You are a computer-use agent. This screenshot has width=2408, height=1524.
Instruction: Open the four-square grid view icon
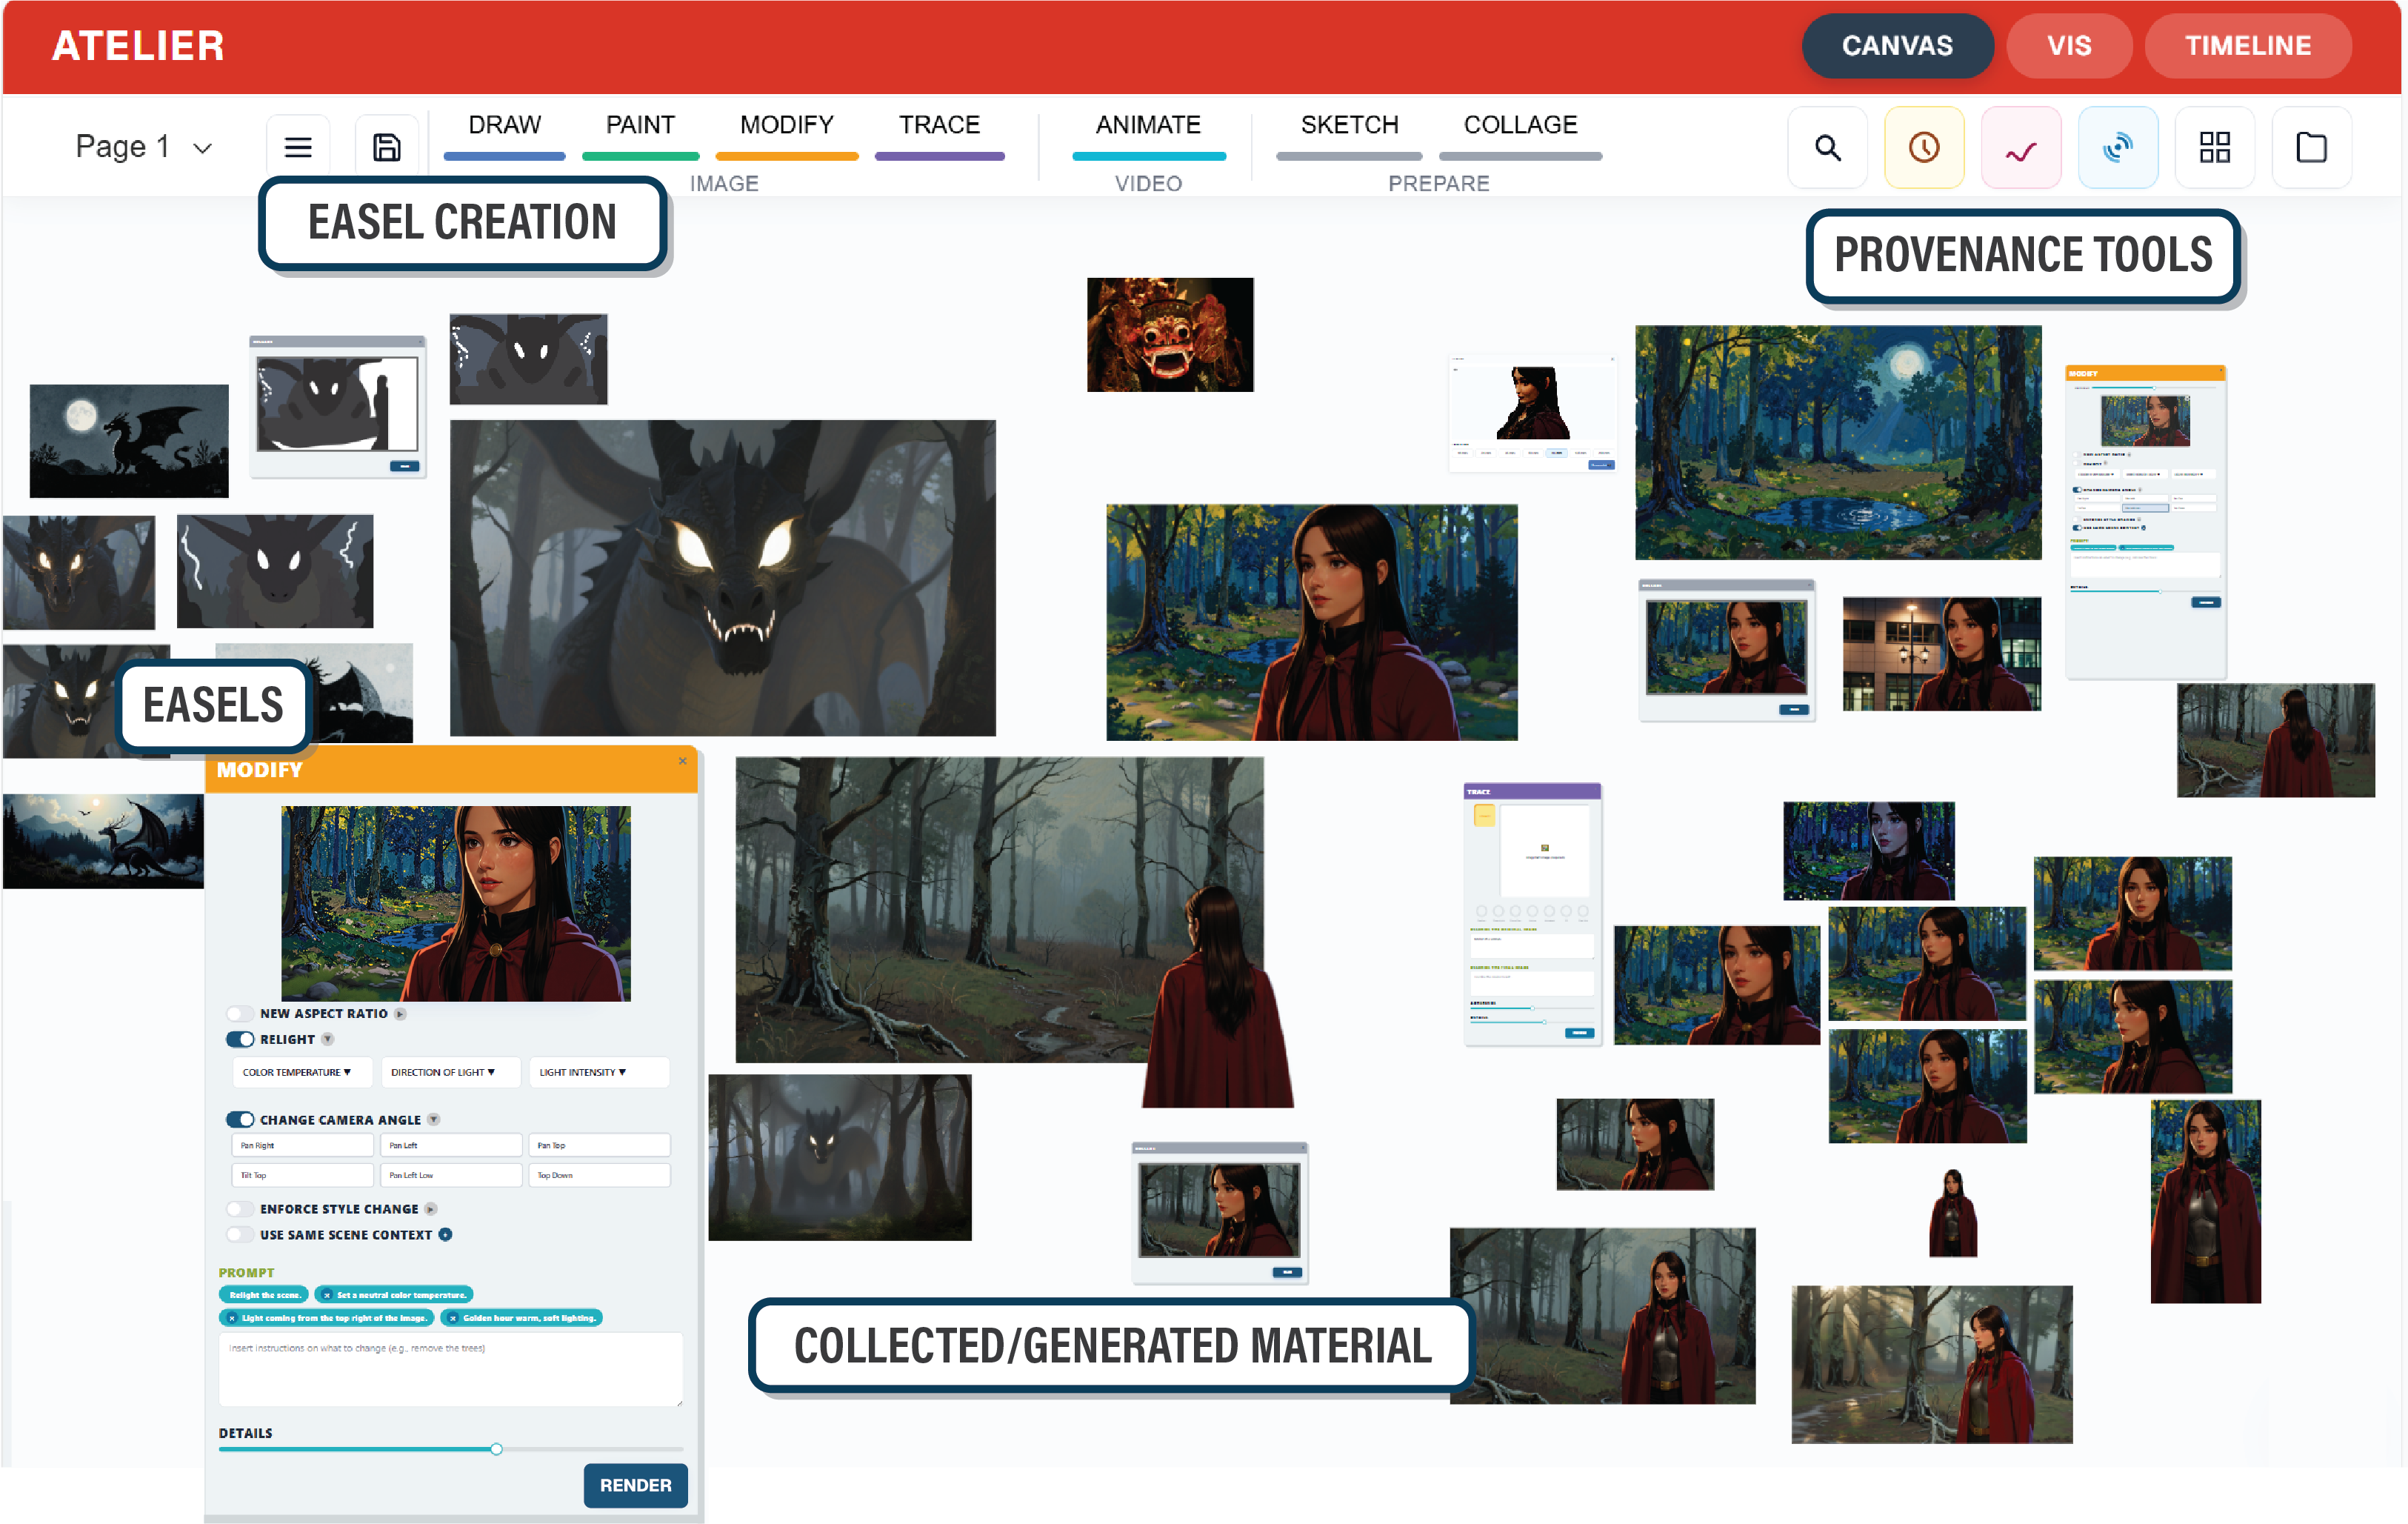pos(2215,148)
